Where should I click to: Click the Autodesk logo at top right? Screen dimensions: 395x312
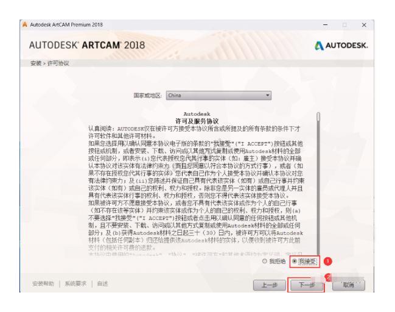341,46
